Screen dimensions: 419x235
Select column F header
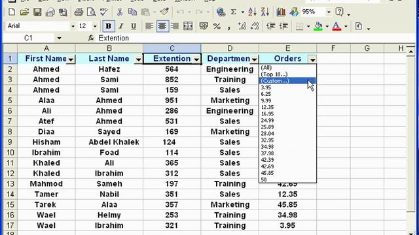click(x=333, y=48)
